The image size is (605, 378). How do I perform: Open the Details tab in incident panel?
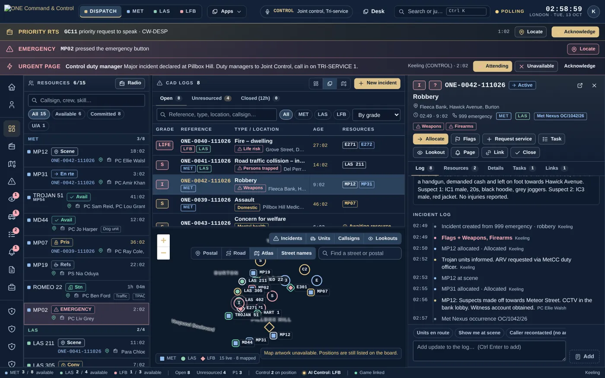[495, 168]
